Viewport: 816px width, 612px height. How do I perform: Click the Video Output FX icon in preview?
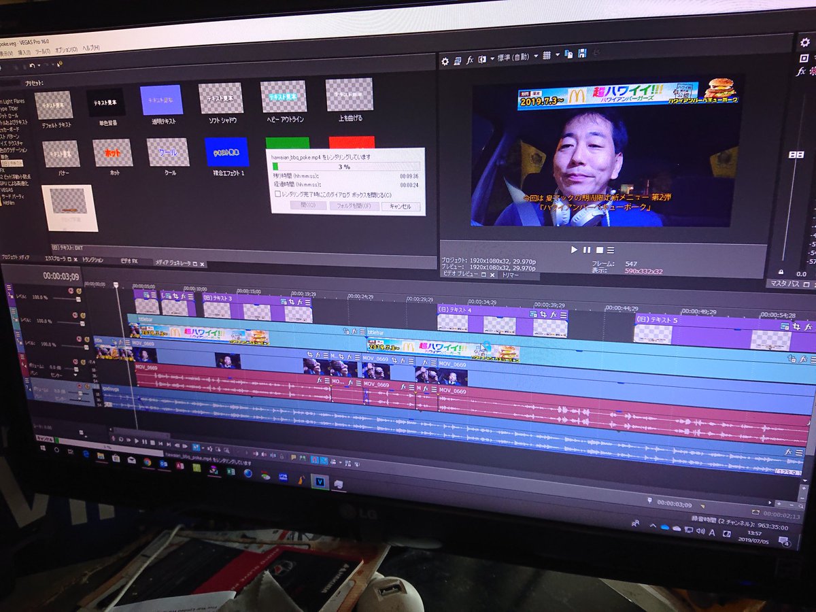[470, 60]
